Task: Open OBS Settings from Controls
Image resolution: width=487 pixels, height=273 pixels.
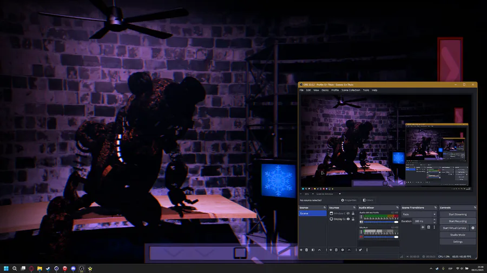Action: pos(457,241)
